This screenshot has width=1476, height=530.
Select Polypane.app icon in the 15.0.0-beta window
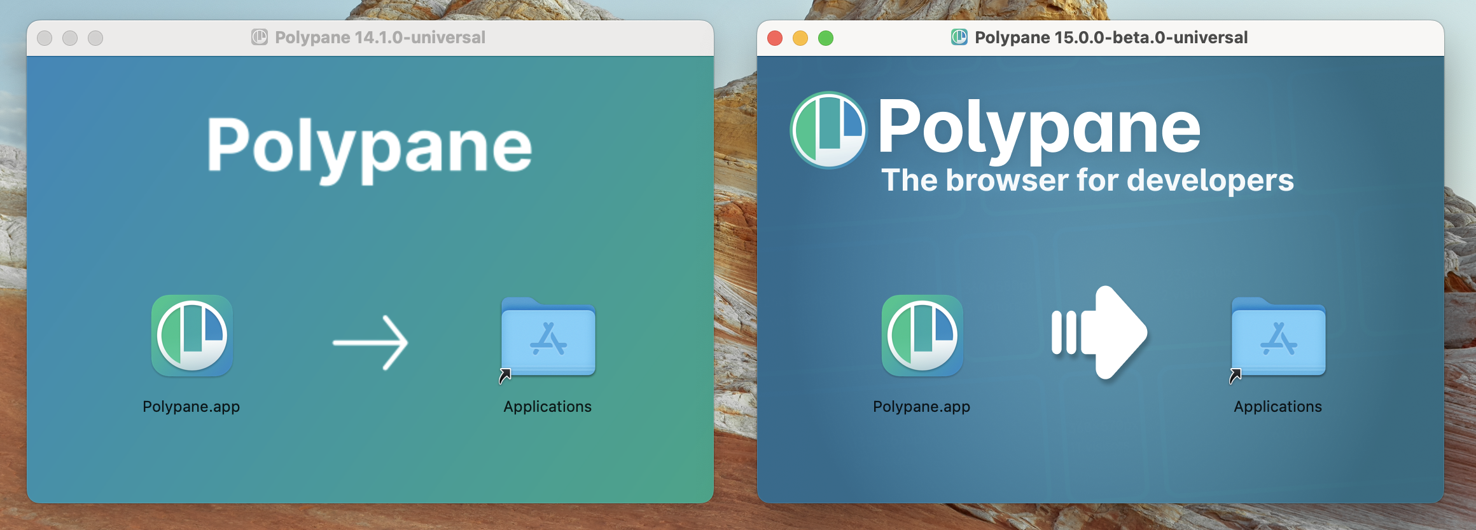[922, 336]
